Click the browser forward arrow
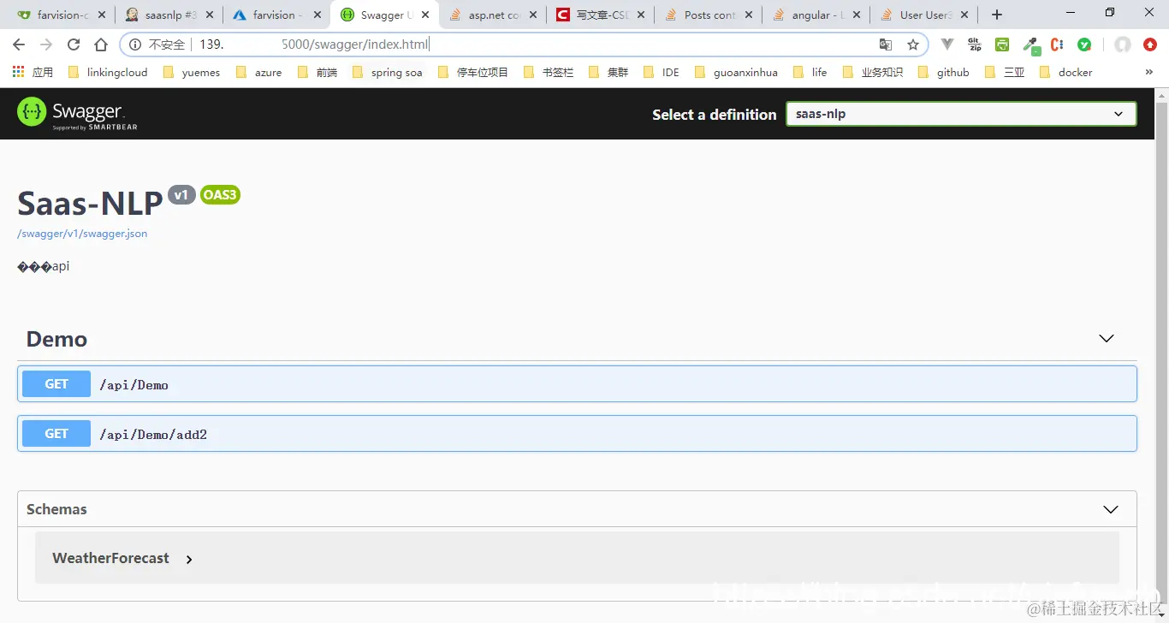1169x623 pixels. tap(46, 44)
